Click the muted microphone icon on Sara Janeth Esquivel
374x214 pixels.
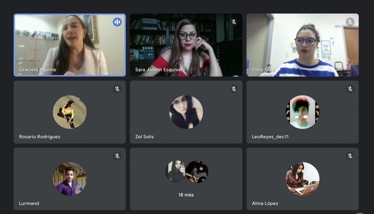tap(234, 22)
